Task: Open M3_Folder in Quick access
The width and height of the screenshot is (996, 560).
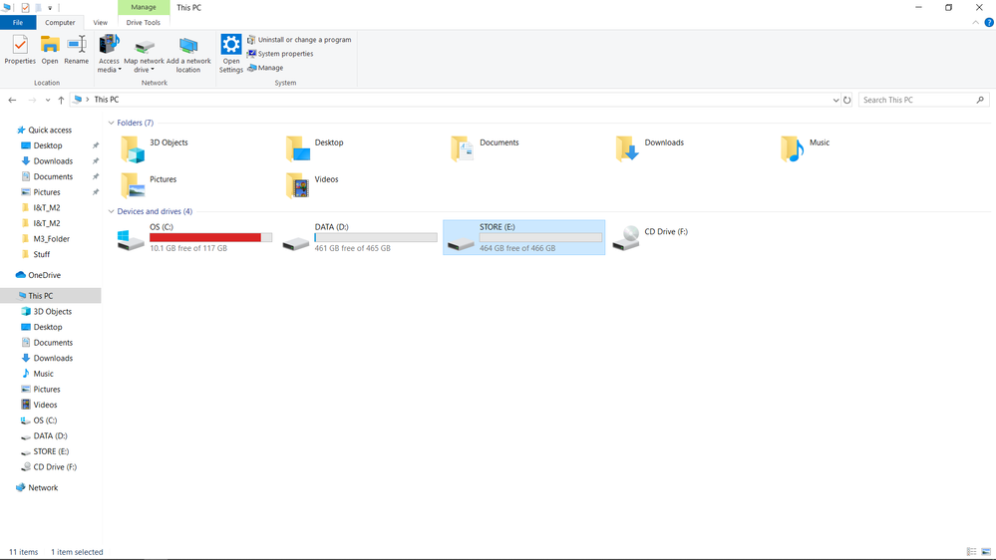Action: pos(46,239)
